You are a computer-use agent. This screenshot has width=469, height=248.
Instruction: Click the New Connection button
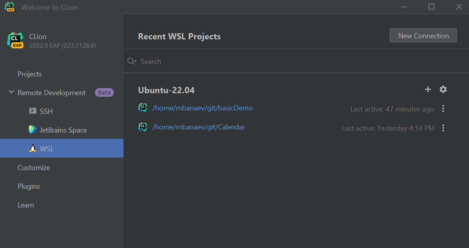(x=423, y=35)
